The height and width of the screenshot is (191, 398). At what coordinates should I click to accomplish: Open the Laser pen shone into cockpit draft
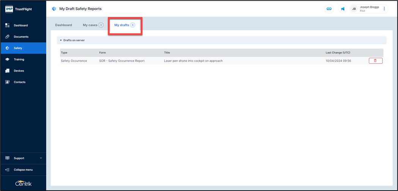[x=193, y=61]
